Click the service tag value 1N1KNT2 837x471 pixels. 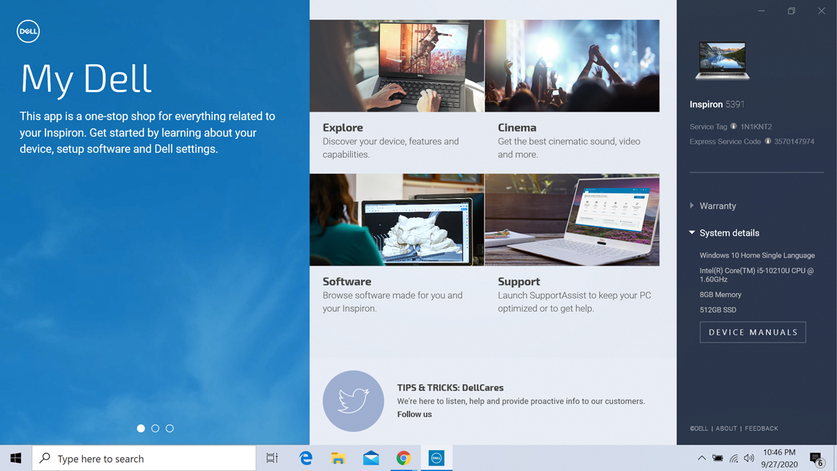pyautogui.click(x=755, y=127)
